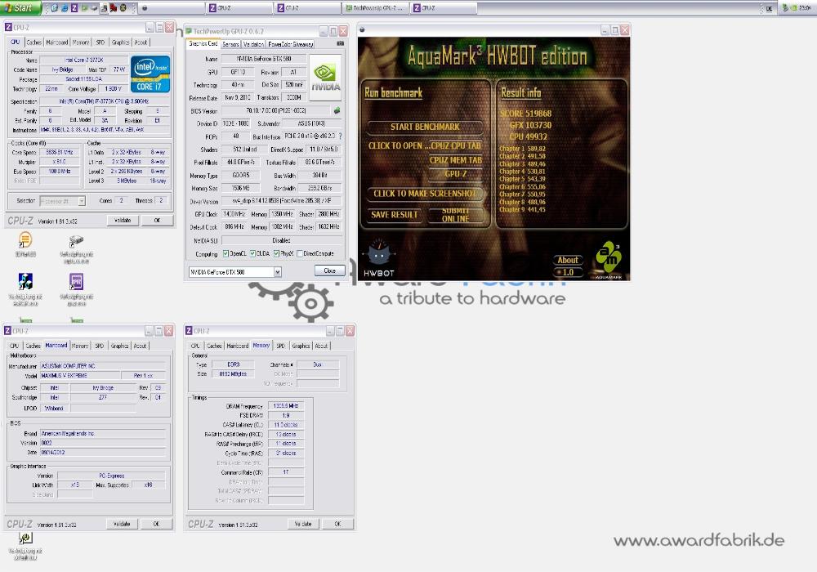This screenshot has width=817, height=572.
Task: Switch to Sensors tab in GPU-Z
Action: (x=230, y=44)
